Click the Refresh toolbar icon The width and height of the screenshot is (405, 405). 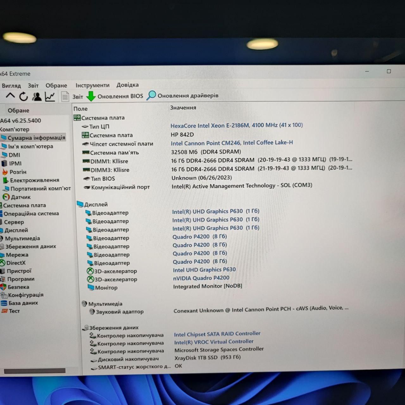pyautogui.click(x=23, y=96)
